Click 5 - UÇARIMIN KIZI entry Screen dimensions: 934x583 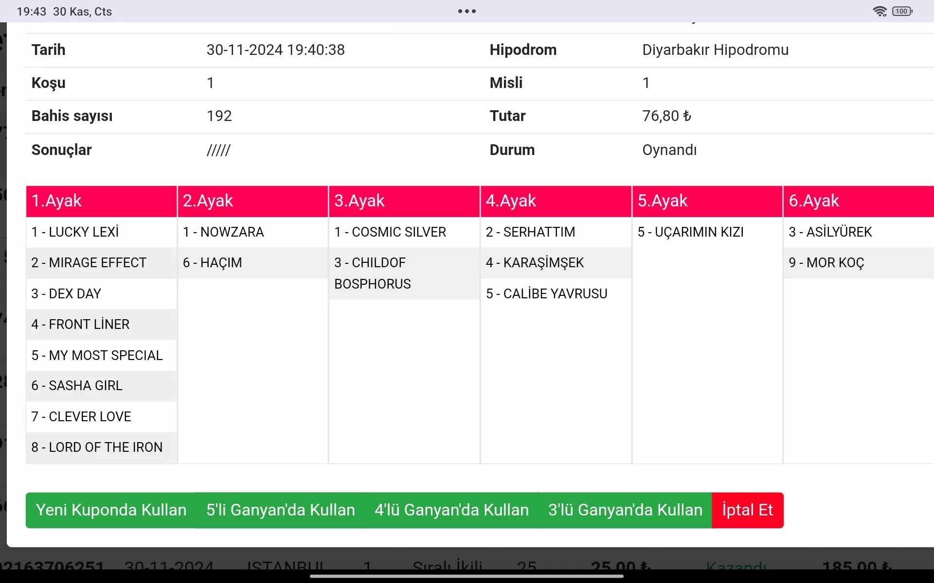tap(690, 232)
